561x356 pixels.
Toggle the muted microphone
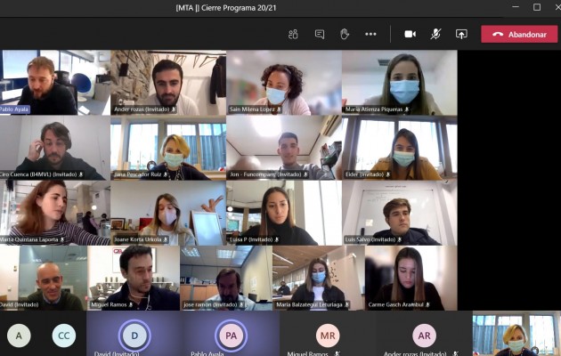tap(435, 35)
